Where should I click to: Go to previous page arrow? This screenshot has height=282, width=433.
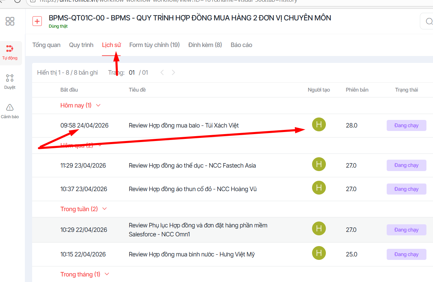[x=162, y=73]
